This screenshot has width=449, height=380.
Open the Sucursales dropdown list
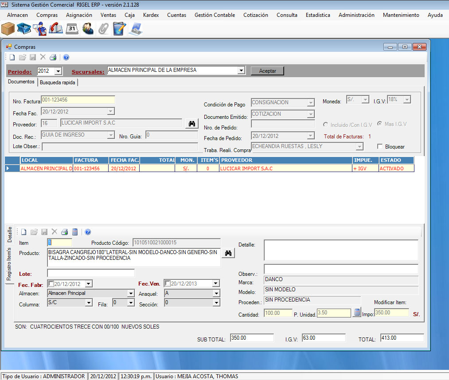click(x=241, y=71)
